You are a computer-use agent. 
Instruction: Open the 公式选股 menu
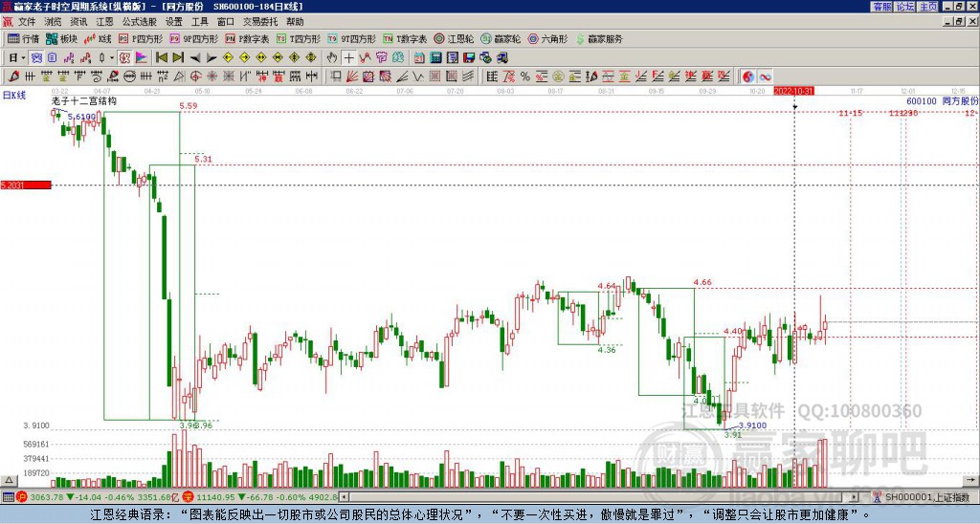pyautogui.click(x=140, y=22)
